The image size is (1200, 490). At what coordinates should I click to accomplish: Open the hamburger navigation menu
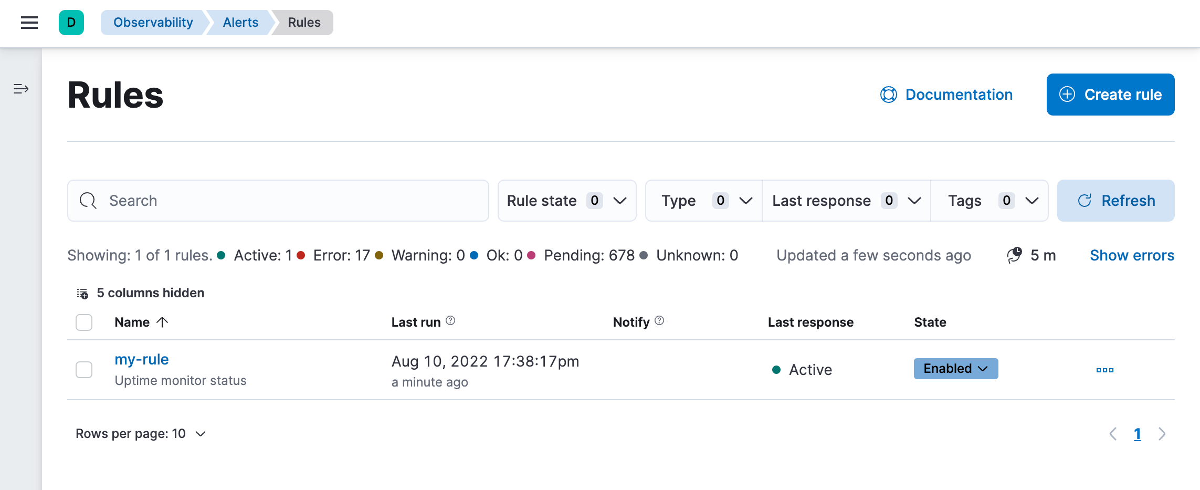tap(29, 23)
